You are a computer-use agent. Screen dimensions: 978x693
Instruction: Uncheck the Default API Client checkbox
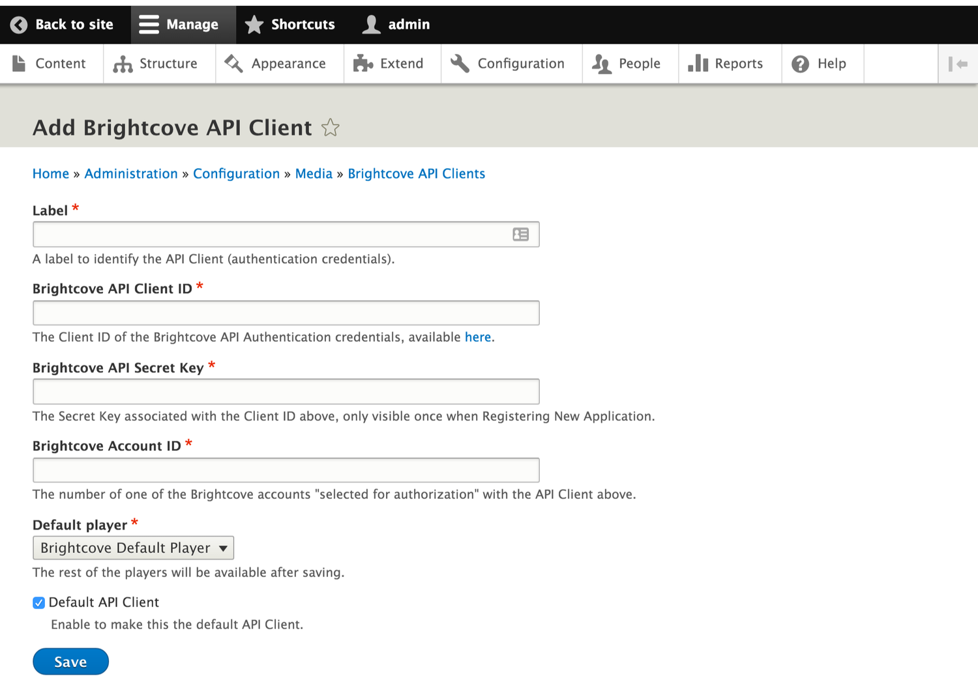39,602
